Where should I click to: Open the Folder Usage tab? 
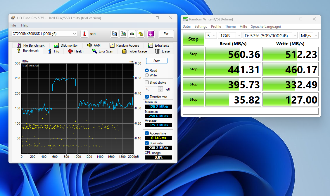[x=134, y=51]
